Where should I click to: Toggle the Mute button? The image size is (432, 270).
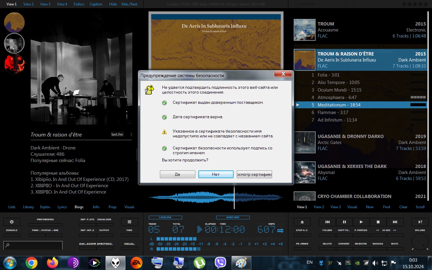(394, 248)
